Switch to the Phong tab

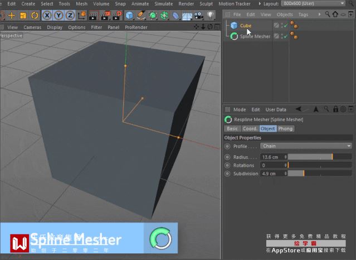tap(285, 129)
